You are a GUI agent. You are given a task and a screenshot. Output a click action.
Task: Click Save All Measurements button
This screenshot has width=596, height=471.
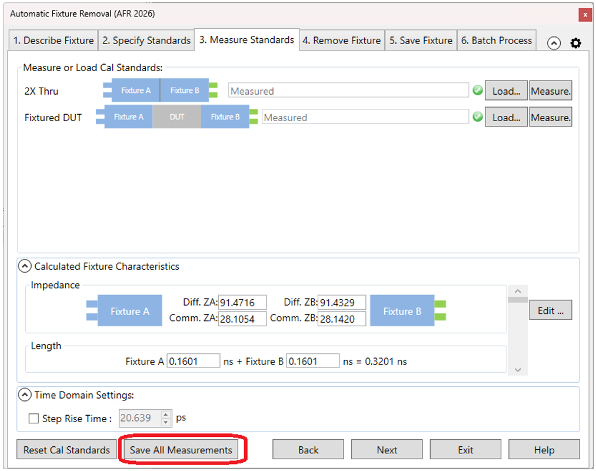[x=181, y=450]
